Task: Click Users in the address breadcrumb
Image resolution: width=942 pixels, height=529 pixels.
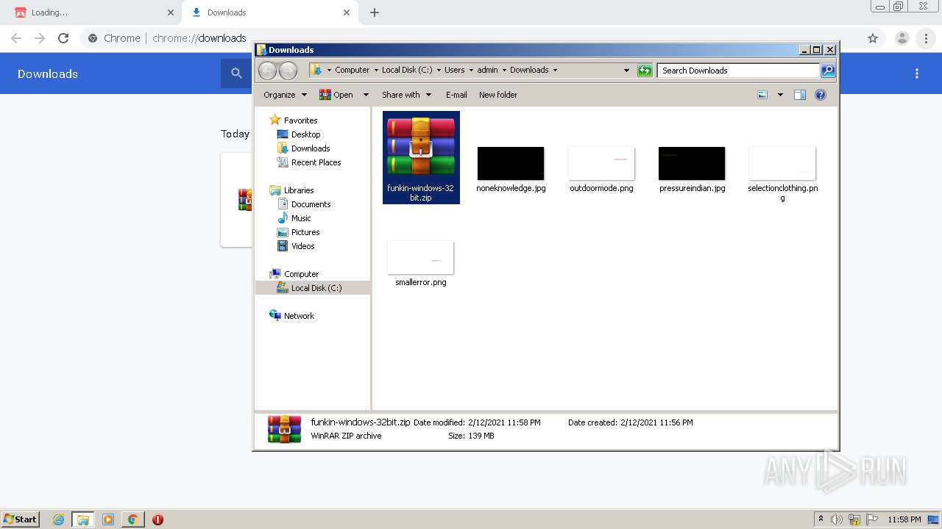Action: [454, 71]
